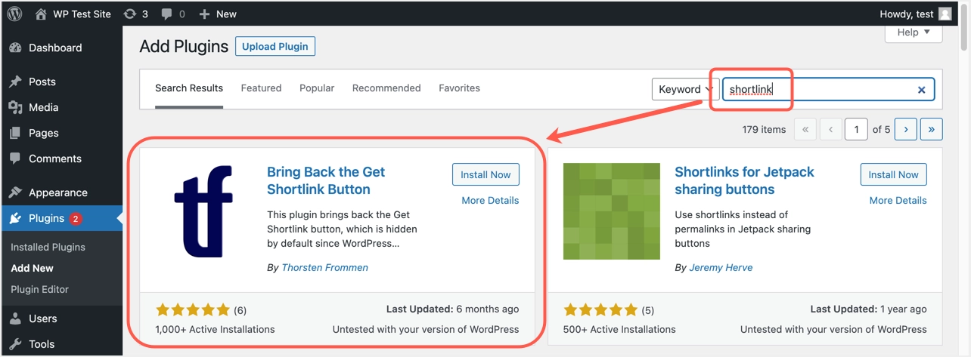Open Installed Plugins in sidebar submenu
The height and width of the screenshot is (357, 971).
[48, 247]
